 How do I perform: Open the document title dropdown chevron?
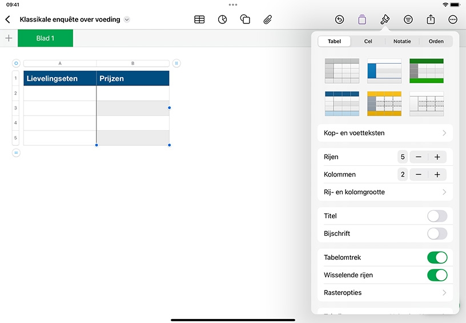127,19
